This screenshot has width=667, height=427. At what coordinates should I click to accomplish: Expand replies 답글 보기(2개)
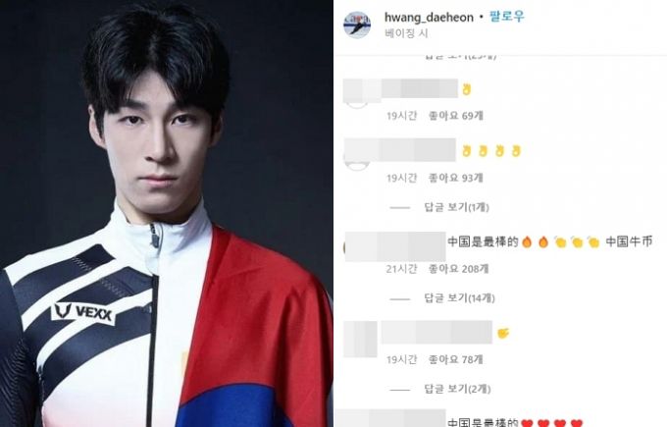pos(457,389)
